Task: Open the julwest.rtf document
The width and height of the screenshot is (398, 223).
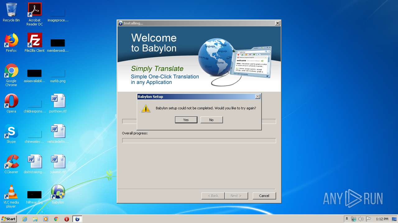Action: pyautogui.click(x=58, y=164)
